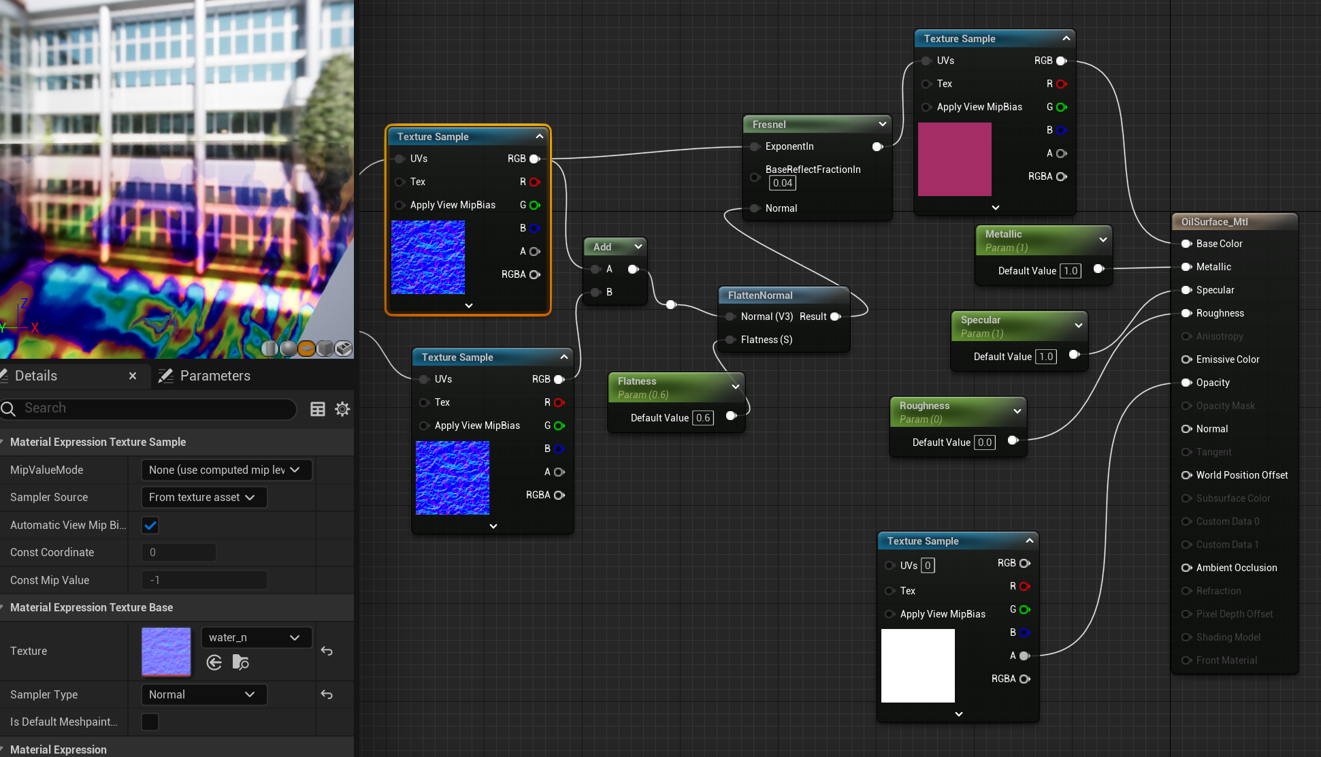Browse to water_n in Content Browser
This screenshot has width=1321, height=757.
[240, 662]
